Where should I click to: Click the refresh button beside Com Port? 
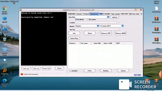click(115, 17)
